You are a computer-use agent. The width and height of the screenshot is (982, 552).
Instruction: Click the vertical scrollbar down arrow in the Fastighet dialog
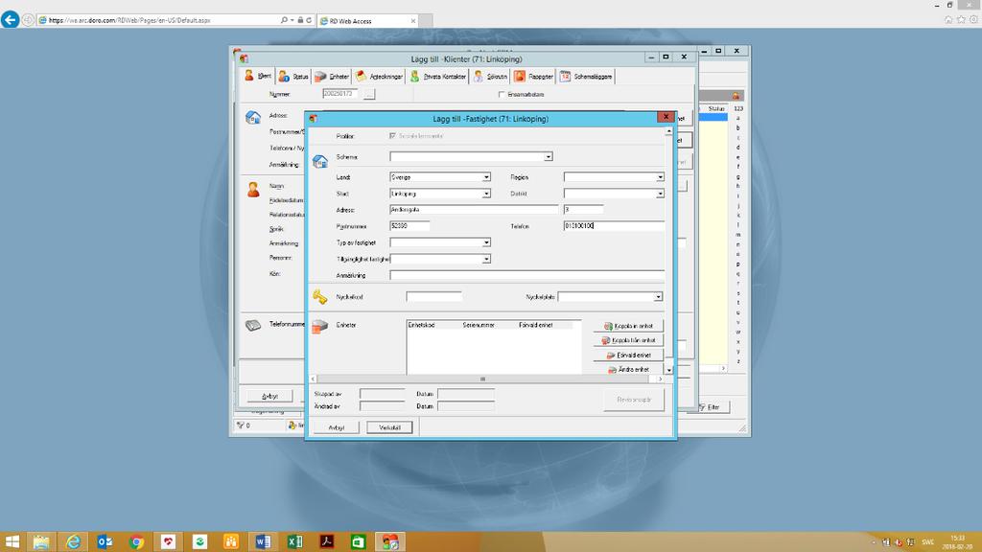pyautogui.click(x=668, y=370)
